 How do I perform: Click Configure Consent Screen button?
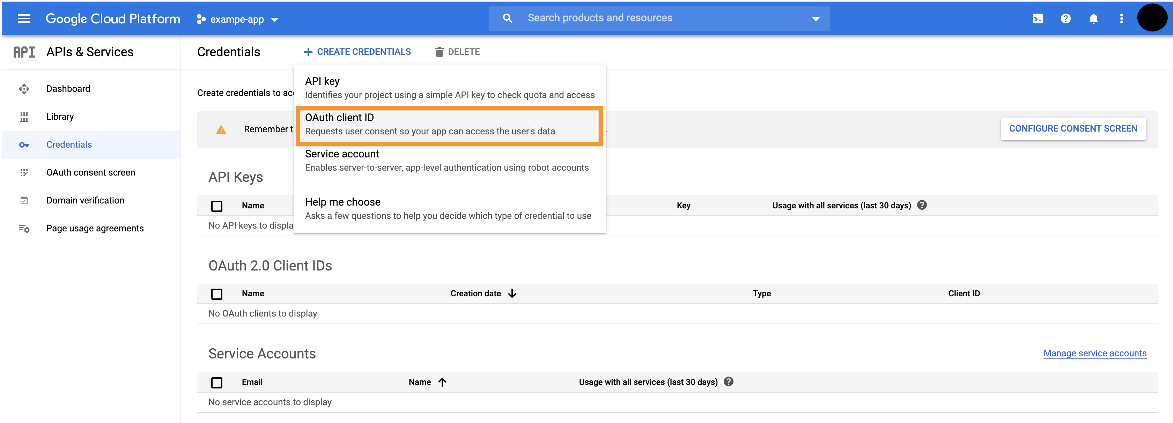(1072, 129)
